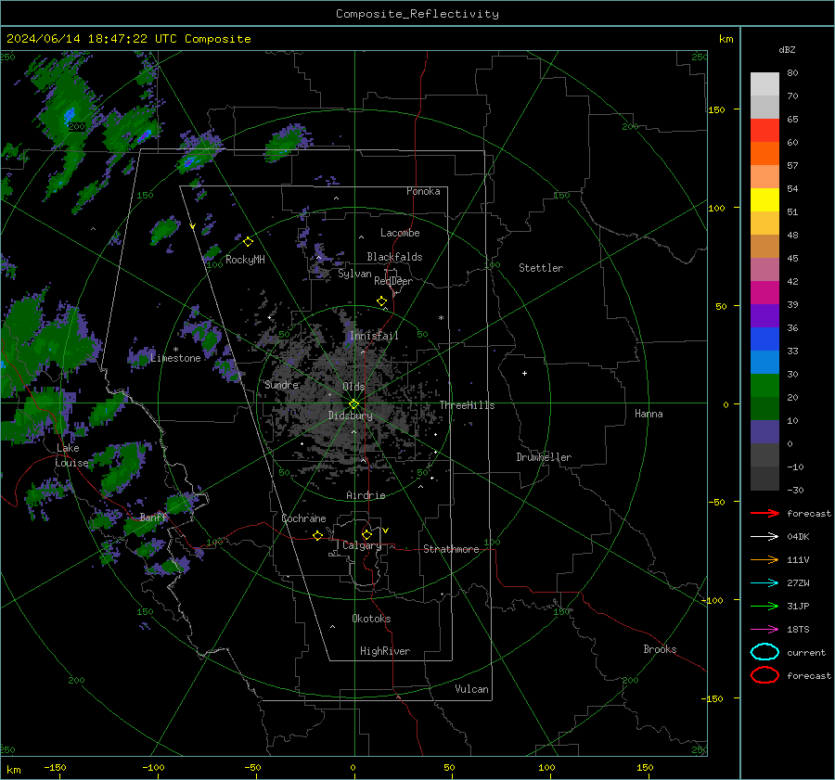Select the bright green 20–30 dBZ swatch
Viewport: 835px width, 780px height.
point(764,386)
